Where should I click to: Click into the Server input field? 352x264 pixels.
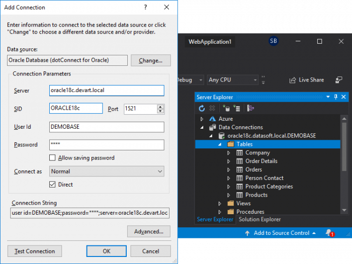click(107, 91)
